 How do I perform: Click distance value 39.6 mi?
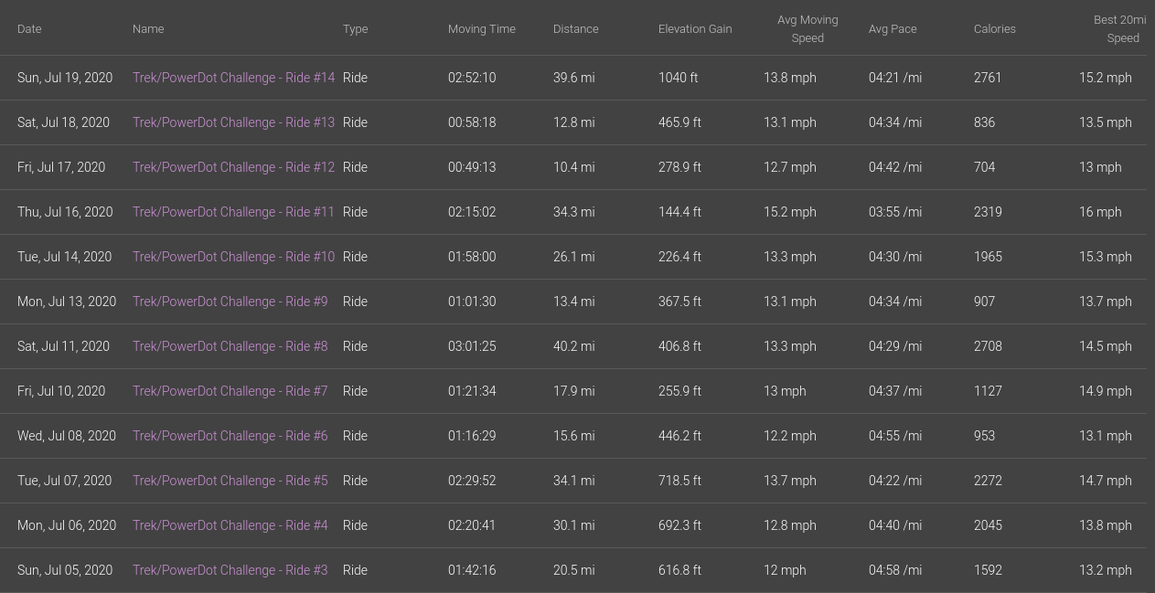[573, 78]
